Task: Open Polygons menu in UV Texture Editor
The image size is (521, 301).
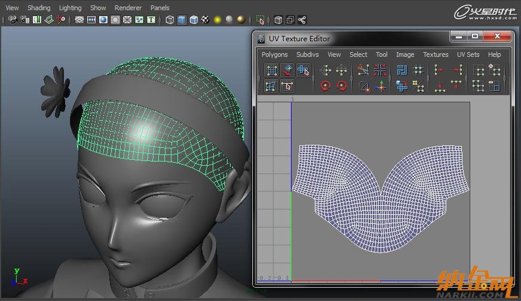Action: pos(274,54)
